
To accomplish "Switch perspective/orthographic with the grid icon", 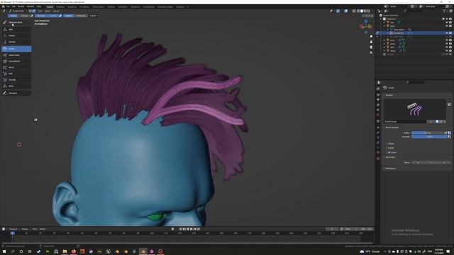I will (371, 52).
